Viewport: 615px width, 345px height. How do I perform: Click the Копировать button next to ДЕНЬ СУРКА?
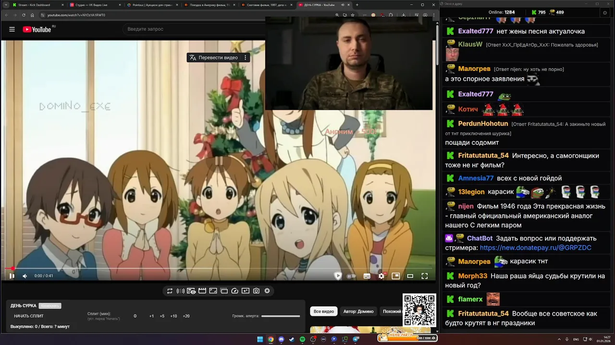click(50, 306)
